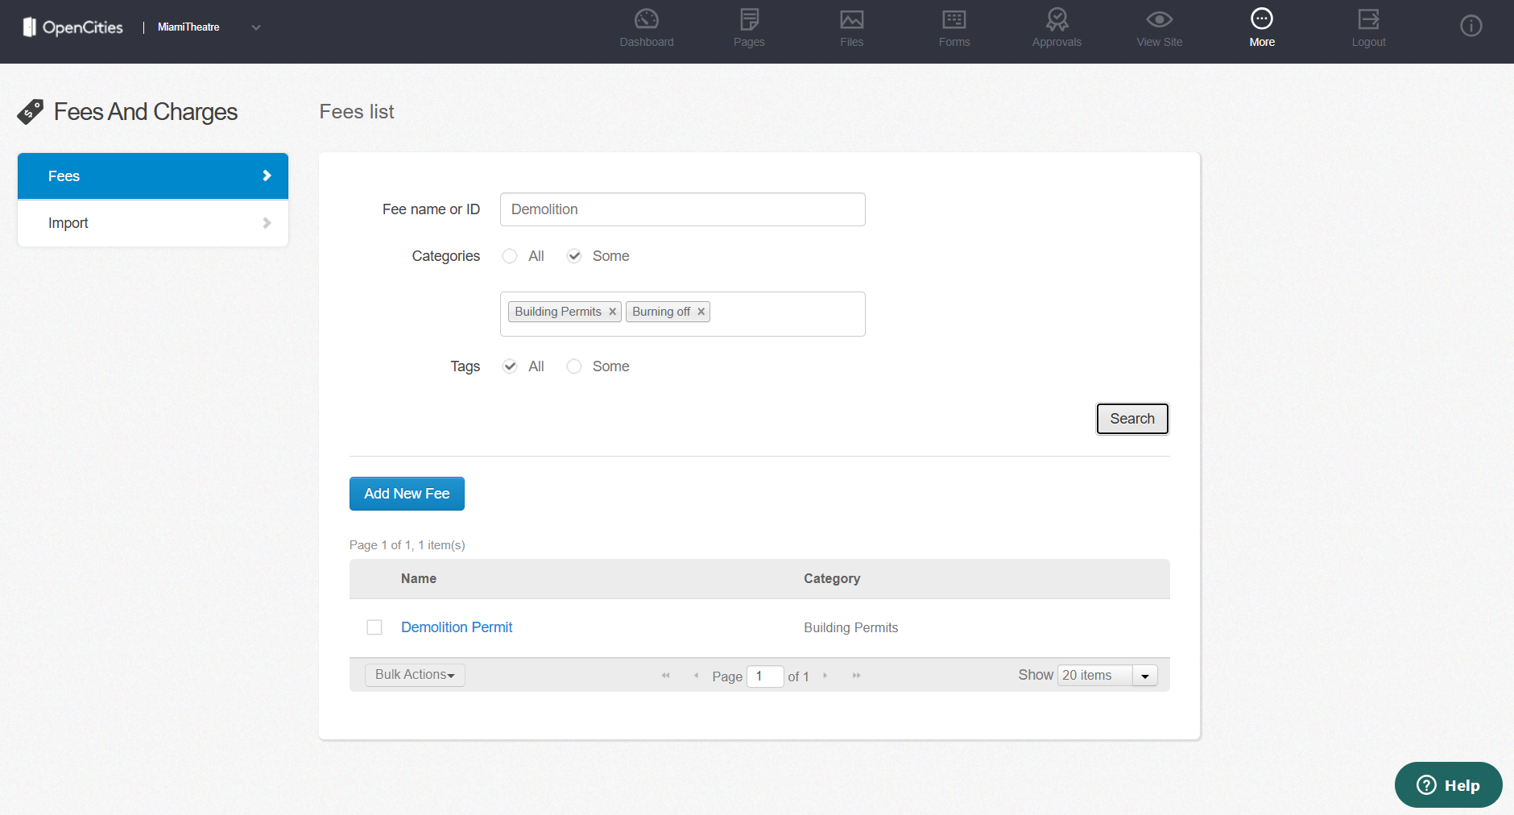1514x815 pixels.
Task: Expand the MiamiTheatre site dropdown
Action: click(x=256, y=27)
